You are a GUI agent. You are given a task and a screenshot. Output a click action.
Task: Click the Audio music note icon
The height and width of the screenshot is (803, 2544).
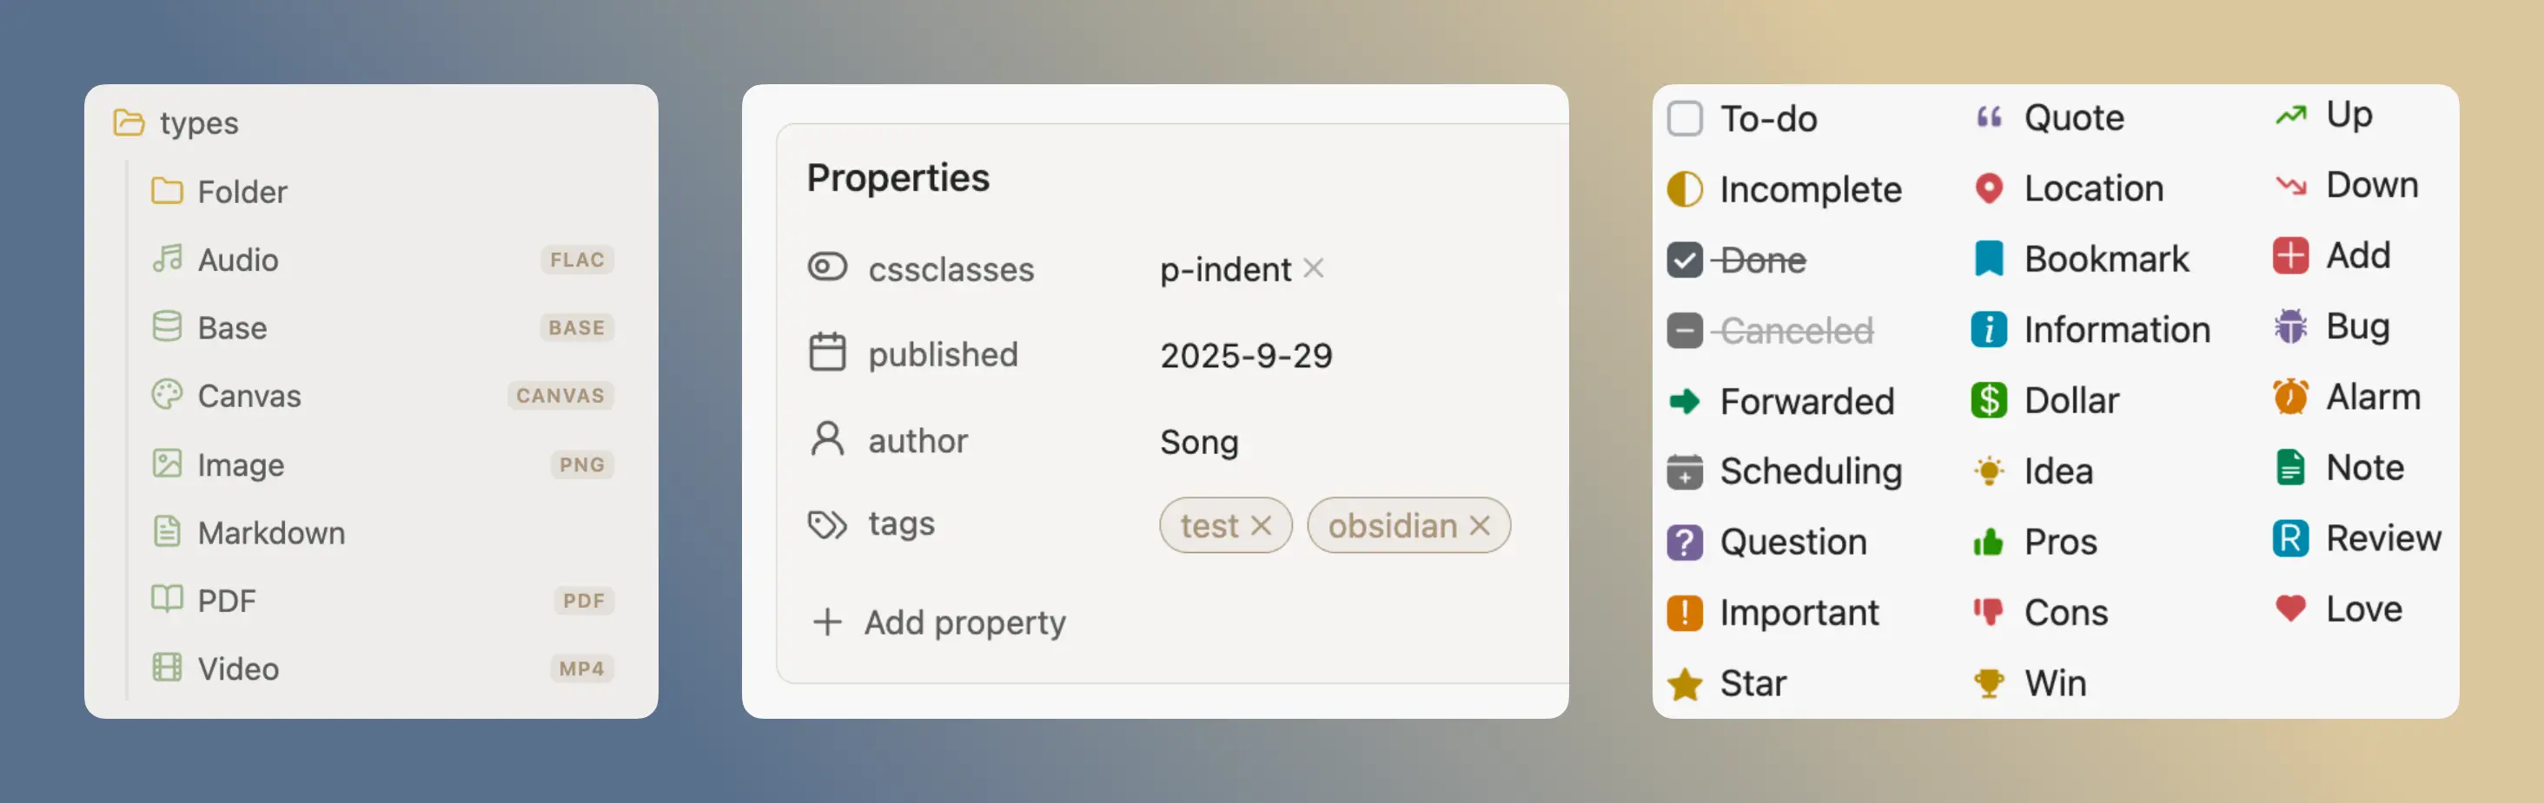[167, 259]
